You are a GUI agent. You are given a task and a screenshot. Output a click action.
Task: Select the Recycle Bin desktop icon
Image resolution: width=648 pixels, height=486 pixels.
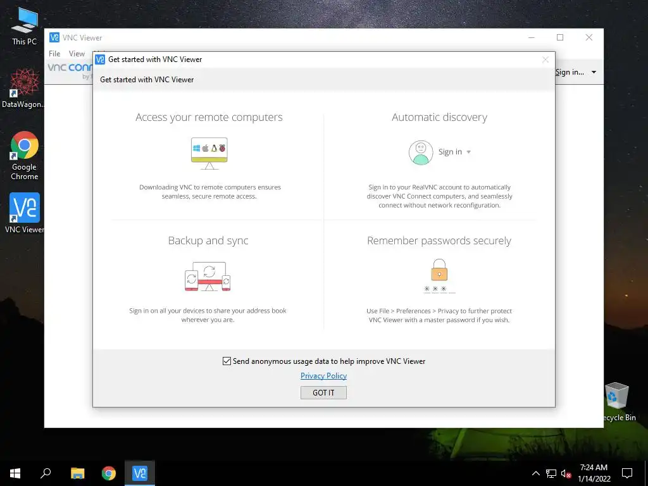618,401
